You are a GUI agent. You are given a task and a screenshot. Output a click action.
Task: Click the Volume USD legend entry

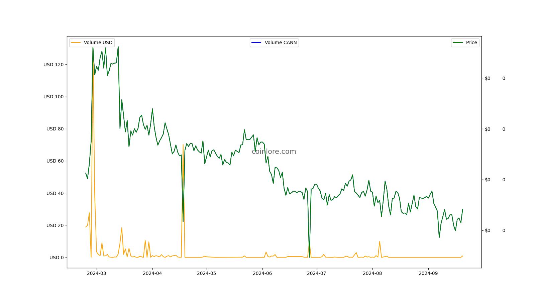click(92, 42)
